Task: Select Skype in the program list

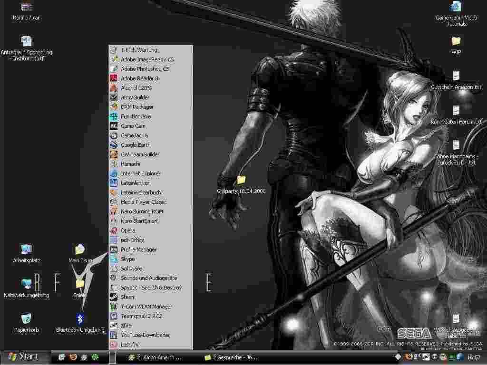Action: 127,259
